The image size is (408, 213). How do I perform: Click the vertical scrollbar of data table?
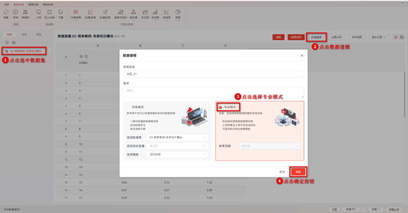click(404, 94)
